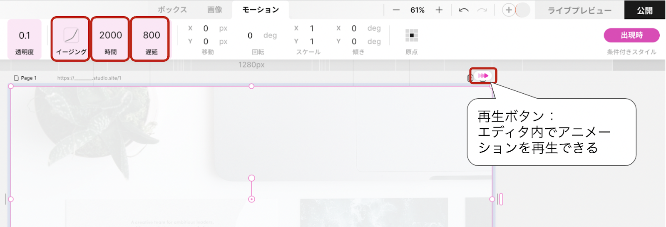666x227 pixels.
Task: Play animation with the pink playback button
Action: [x=483, y=76]
